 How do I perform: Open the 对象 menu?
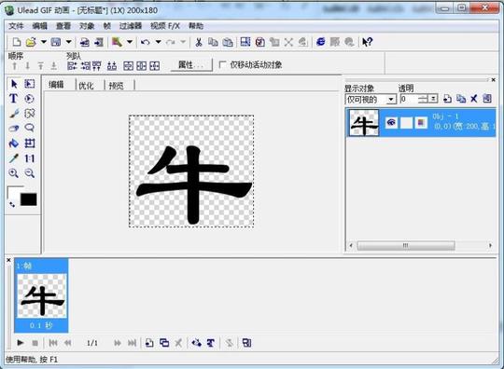[x=87, y=26]
